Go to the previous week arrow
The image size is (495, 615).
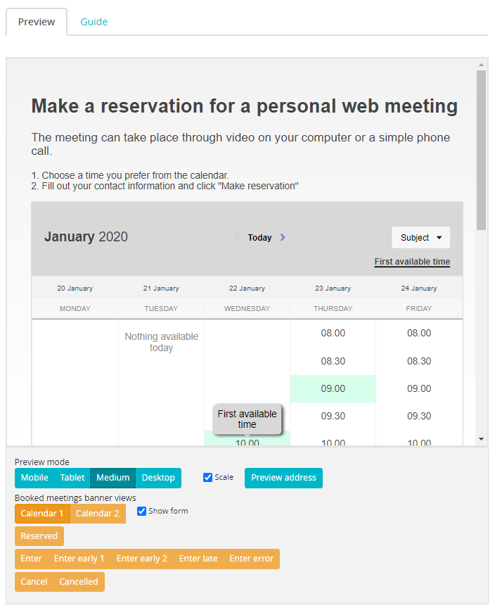click(237, 238)
